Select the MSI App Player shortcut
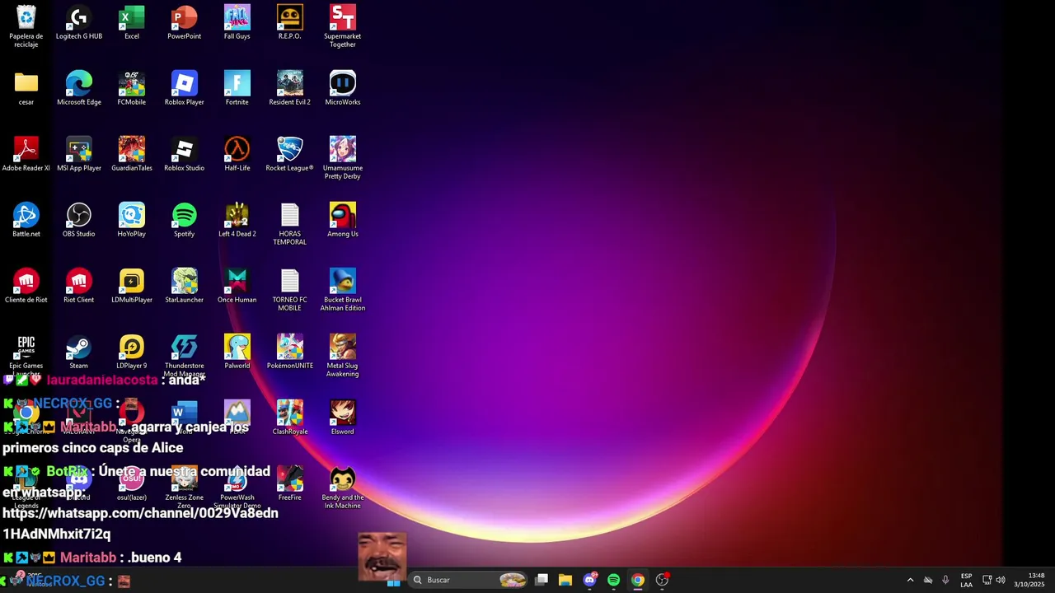1055x593 pixels. (x=79, y=155)
